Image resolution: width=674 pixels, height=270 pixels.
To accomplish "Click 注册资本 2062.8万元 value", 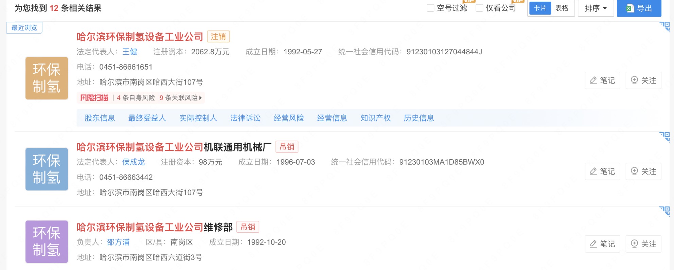I will [x=210, y=52].
